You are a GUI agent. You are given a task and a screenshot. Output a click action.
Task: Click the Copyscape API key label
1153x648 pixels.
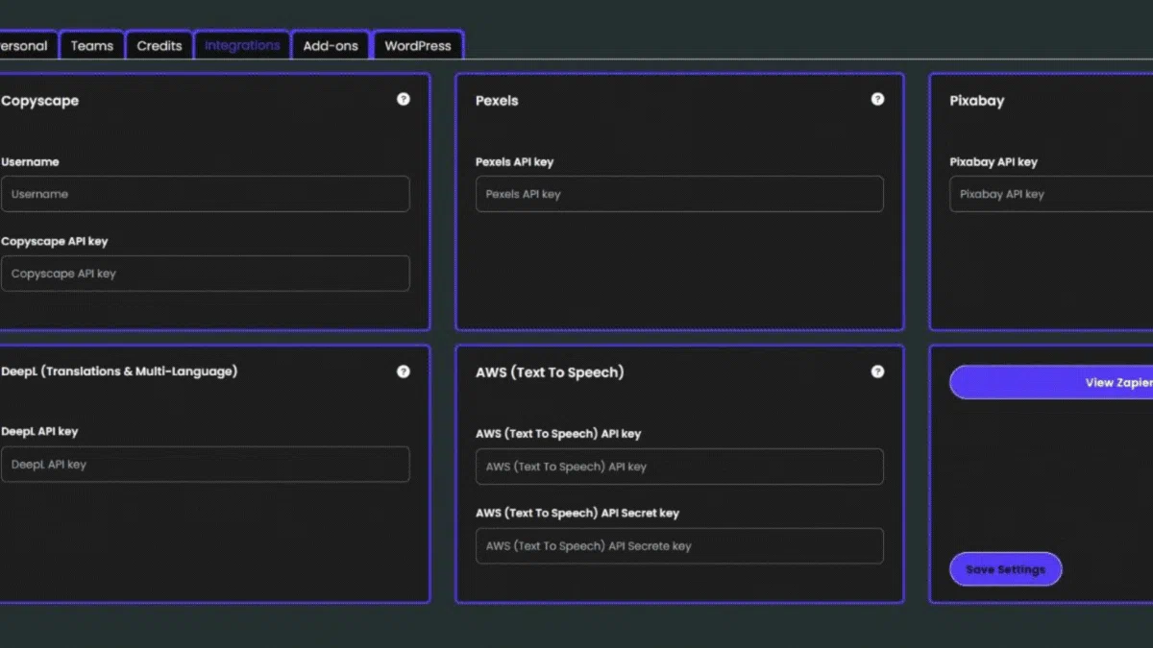point(55,242)
